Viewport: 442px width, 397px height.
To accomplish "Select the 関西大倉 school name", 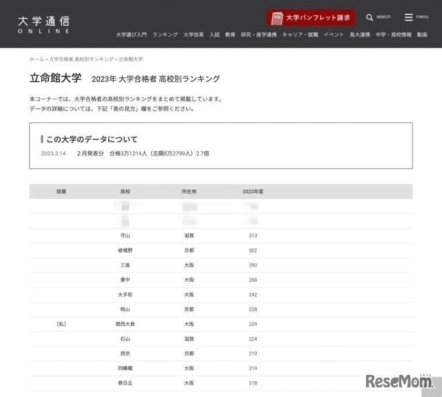I will tap(125, 324).
